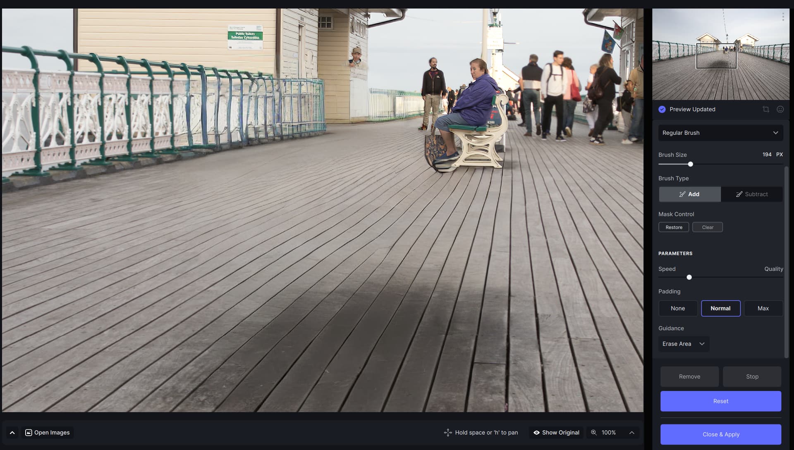The image size is (794, 450).
Task: Switch brush type to Subtract
Action: point(751,194)
